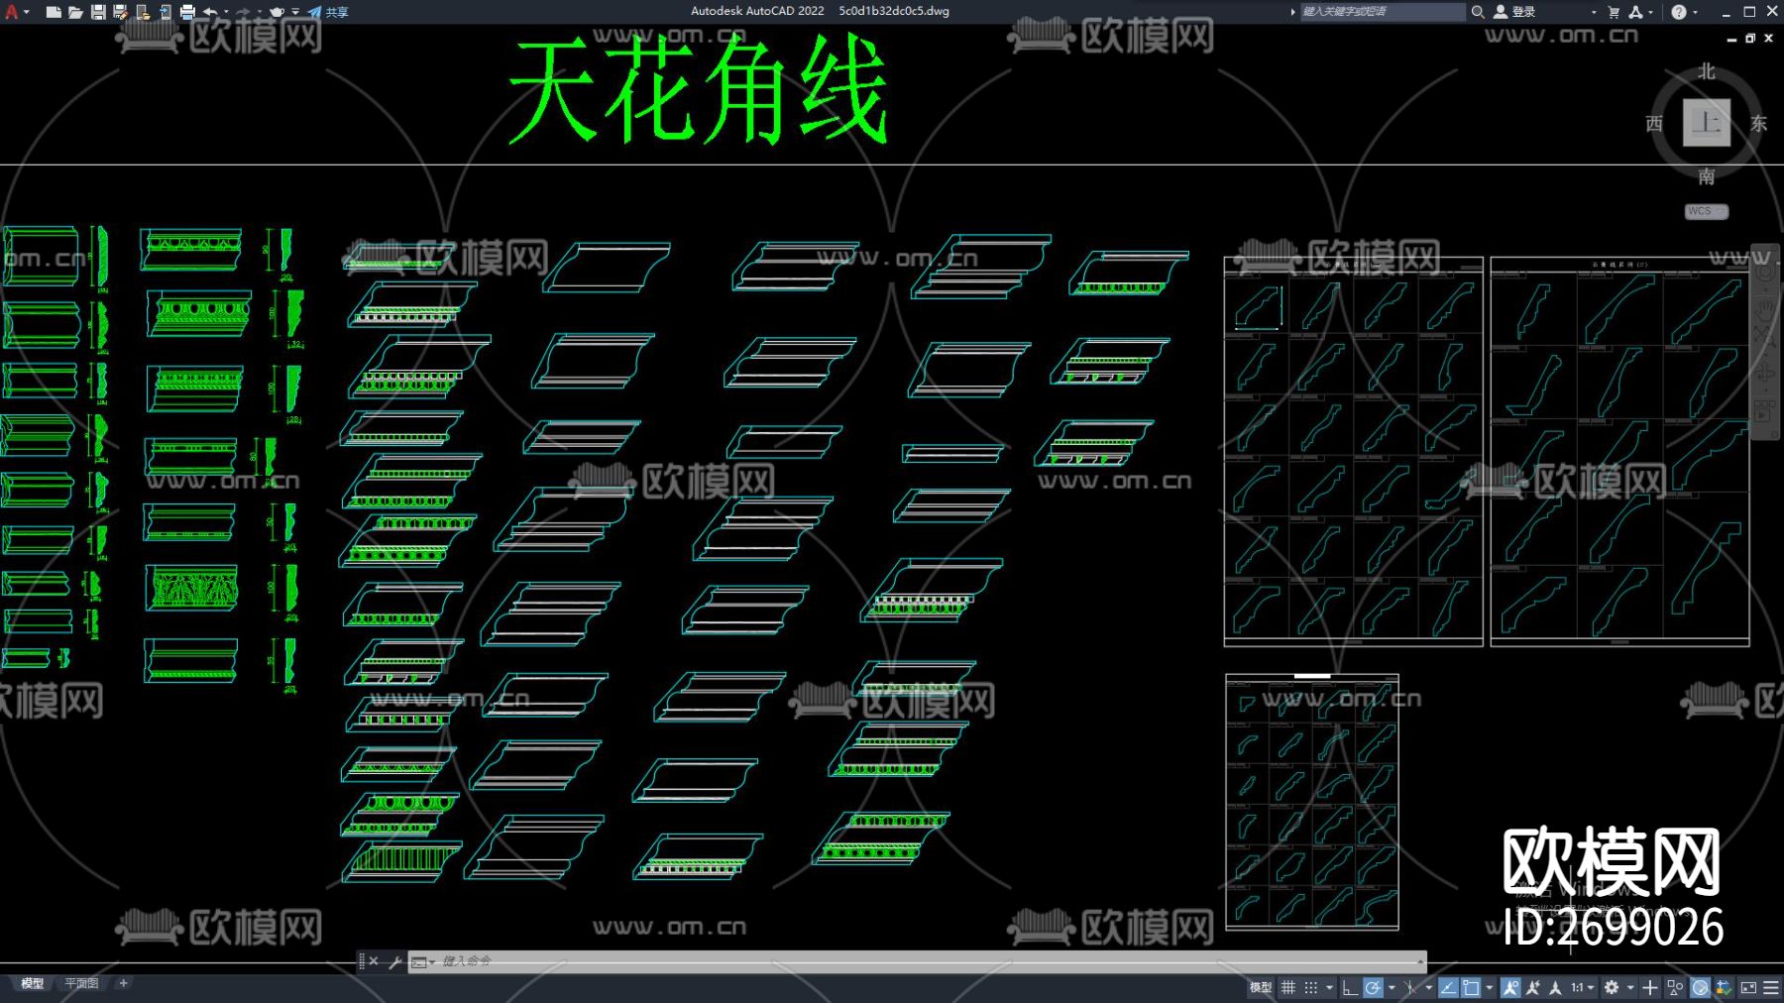Image resolution: width=1784 pixels, height=1003 pixels.
Task: Click the 共享 share button
Action: pos(328,12)
